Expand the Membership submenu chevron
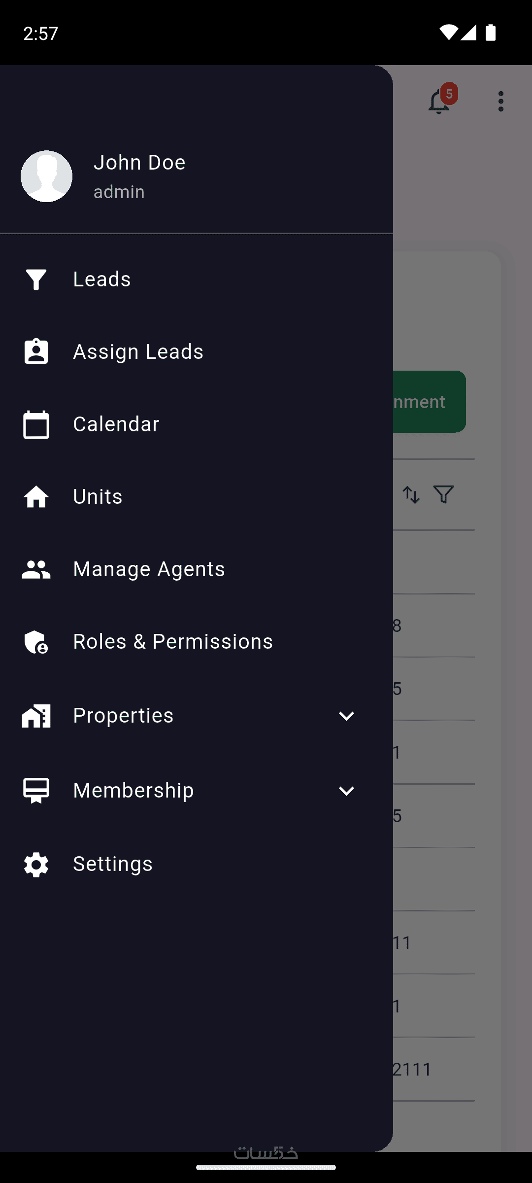 point(346,791)
